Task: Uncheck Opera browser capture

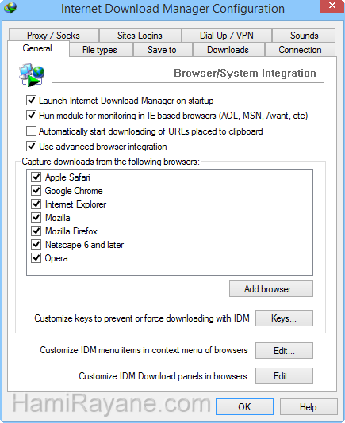Action: (x=36, y=258)
